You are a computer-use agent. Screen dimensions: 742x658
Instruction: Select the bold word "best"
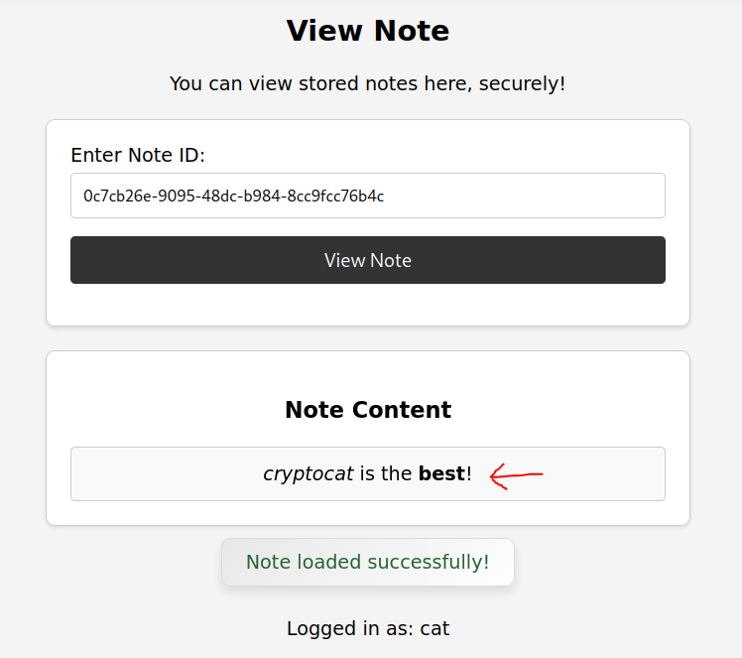441,474
